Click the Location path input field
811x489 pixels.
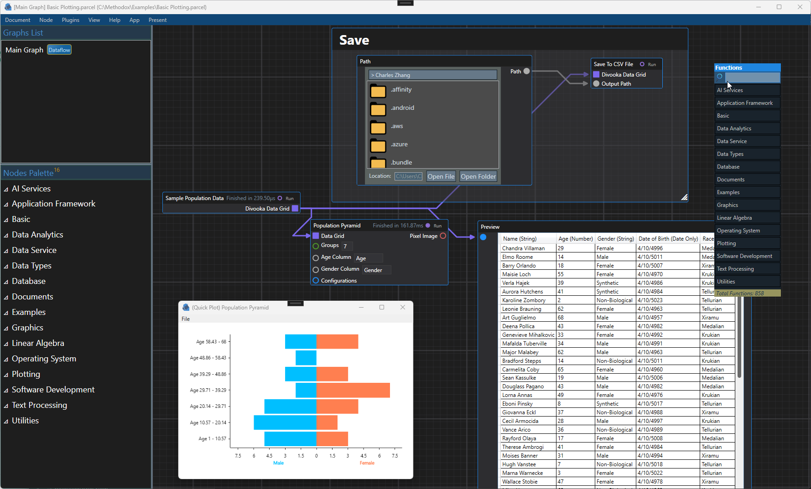click(x=409, y=176)
